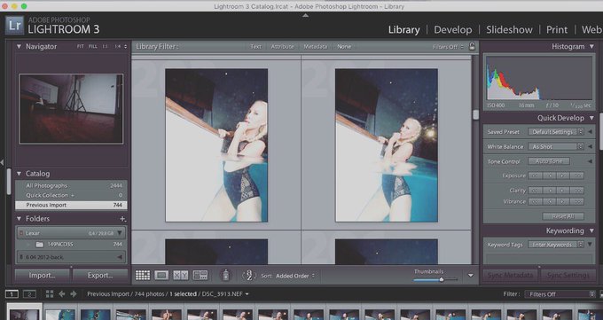Image resolution: width=603 pixels, height=320 pixels.
Task: Hide top panel with arrow
Action: pos(305,16)
